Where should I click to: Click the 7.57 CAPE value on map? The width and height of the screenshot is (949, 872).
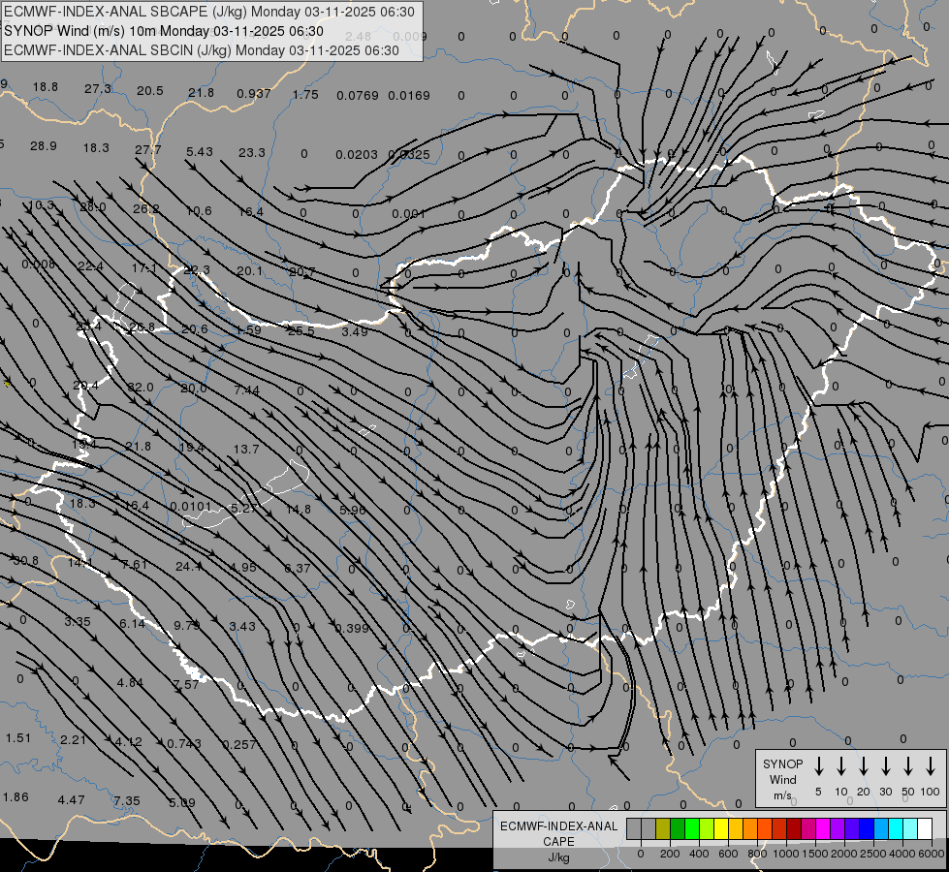[186, 684]
